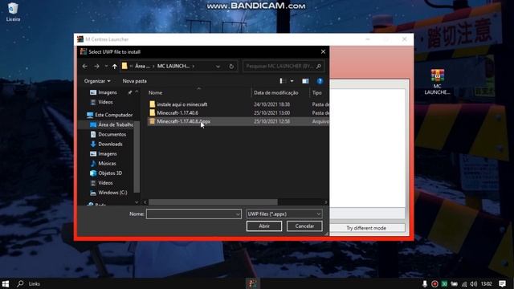
Task: Change the view layout icon
Action: pyautogui.click(x=282, y=81)
